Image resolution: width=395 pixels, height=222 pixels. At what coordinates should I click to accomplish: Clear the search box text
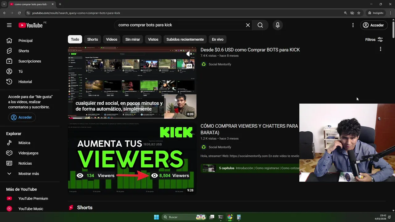point(248,25)
